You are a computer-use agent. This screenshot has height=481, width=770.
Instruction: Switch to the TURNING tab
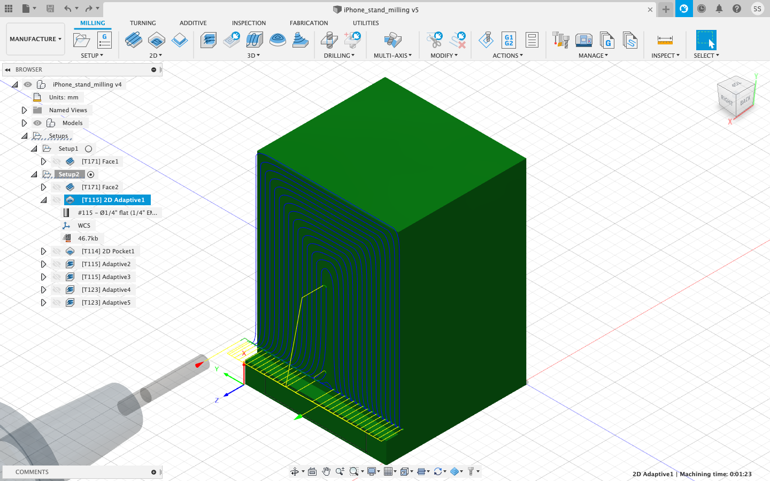click(x=143, y=23)
